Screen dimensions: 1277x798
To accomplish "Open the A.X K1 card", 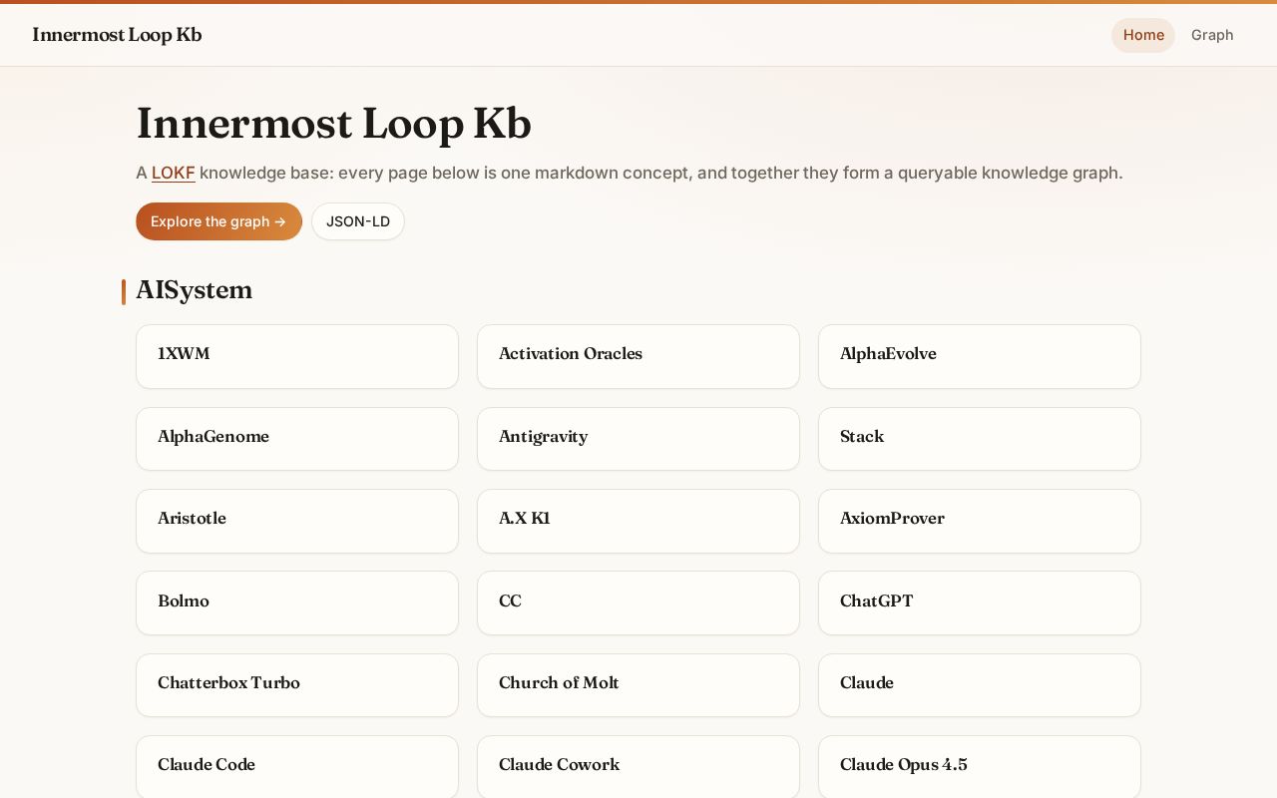I will pyautogui.click(x=638, y=521).
